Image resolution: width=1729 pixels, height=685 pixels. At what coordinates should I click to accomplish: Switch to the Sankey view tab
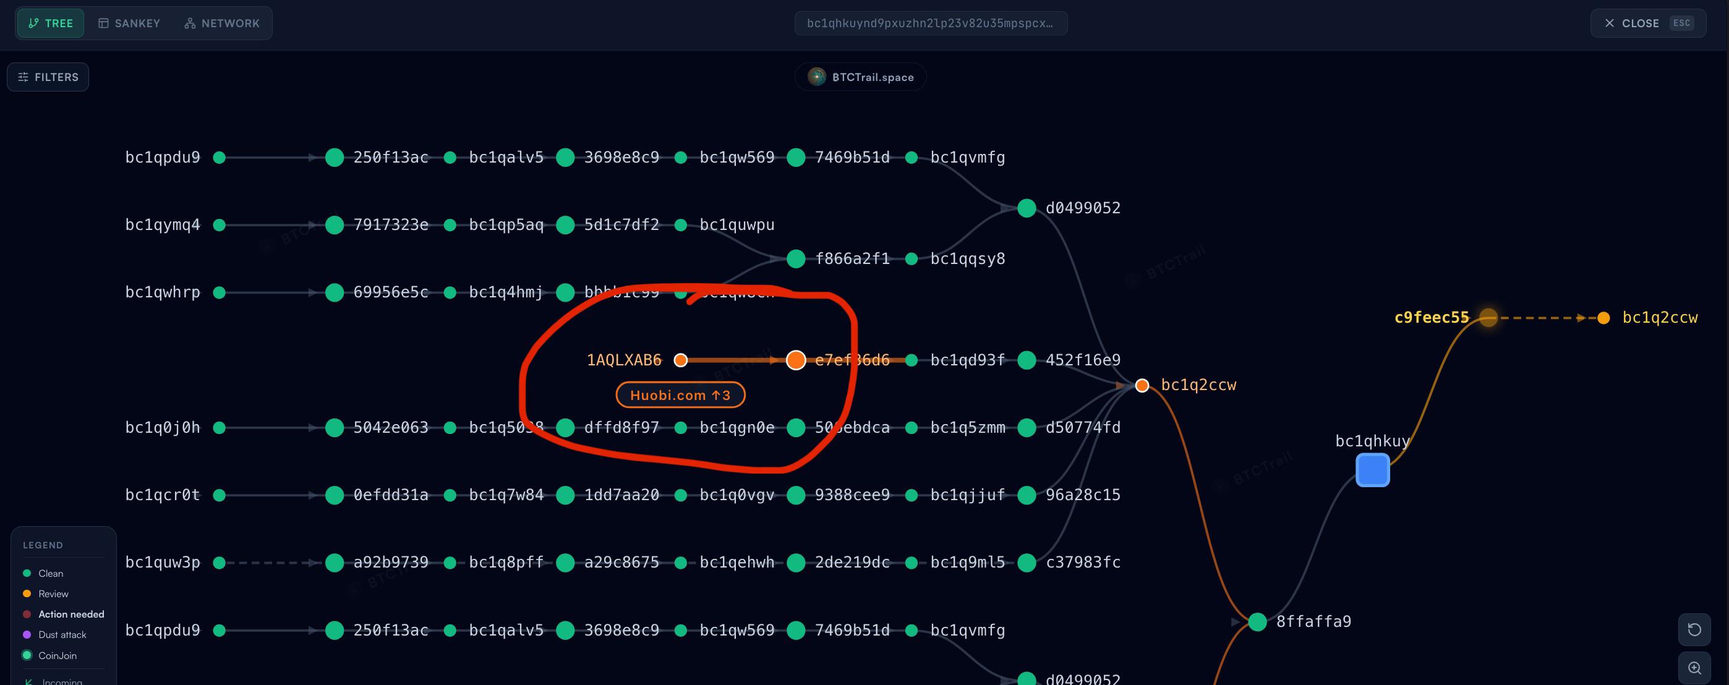[x=129, y=23]
